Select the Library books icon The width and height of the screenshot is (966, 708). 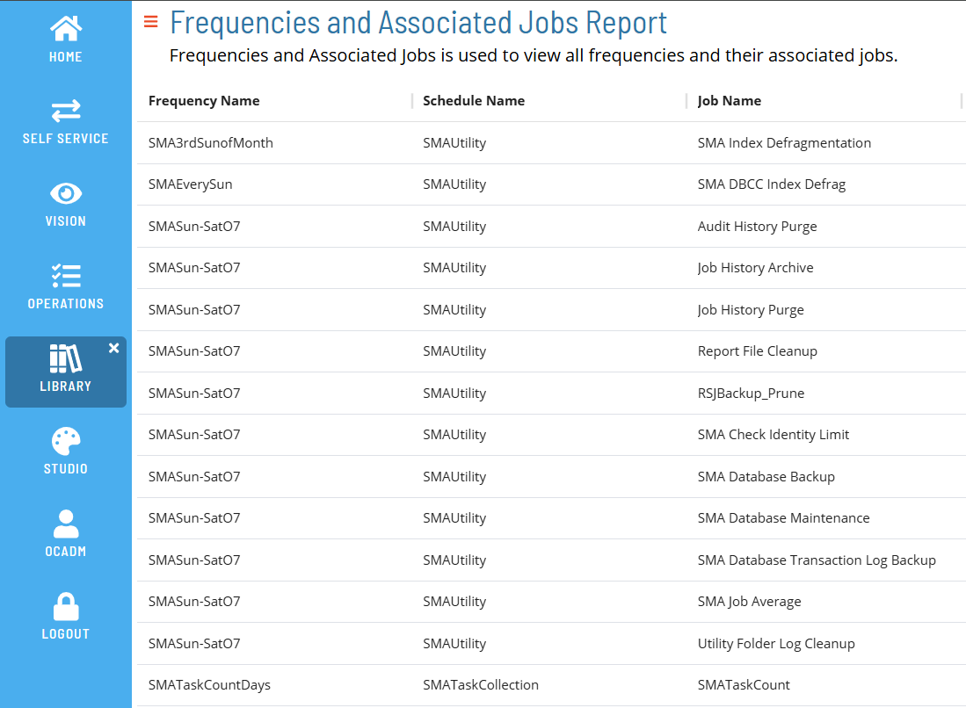(x=66, y=358)
